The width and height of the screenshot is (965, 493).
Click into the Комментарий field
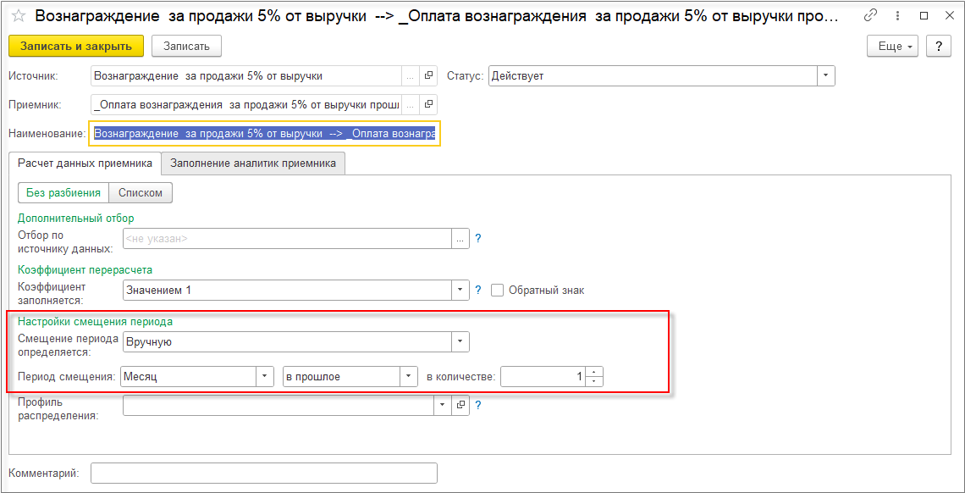tap(263, 473)
